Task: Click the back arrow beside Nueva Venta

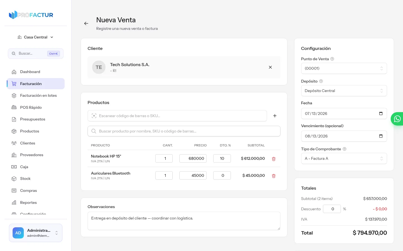Action: 86,23
